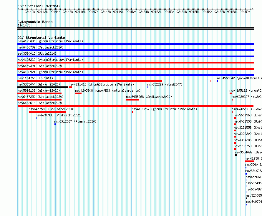Click black square marker under esv3684092
The image size is (262, 216).
point(236,155)
